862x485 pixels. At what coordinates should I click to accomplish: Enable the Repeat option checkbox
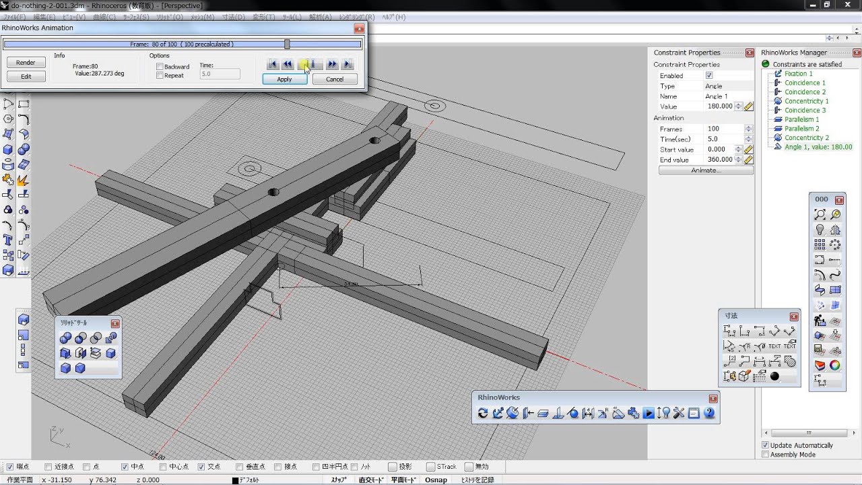pos(160,75)
